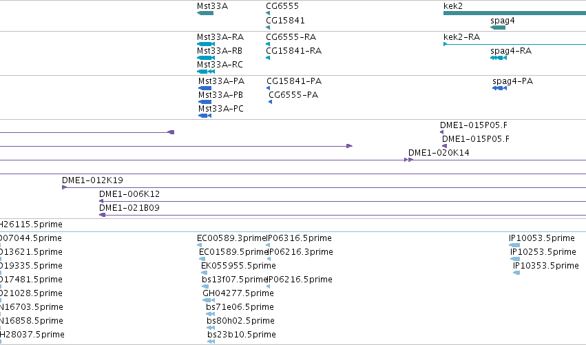Viewport: 586px width, 345px height.
Task: Select the spag4-PA protein feature
Action: (x=500, y=88)
